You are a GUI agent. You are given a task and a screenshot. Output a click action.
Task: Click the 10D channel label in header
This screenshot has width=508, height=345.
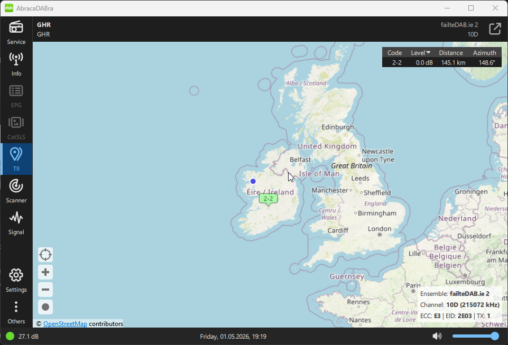pos(473,34)
